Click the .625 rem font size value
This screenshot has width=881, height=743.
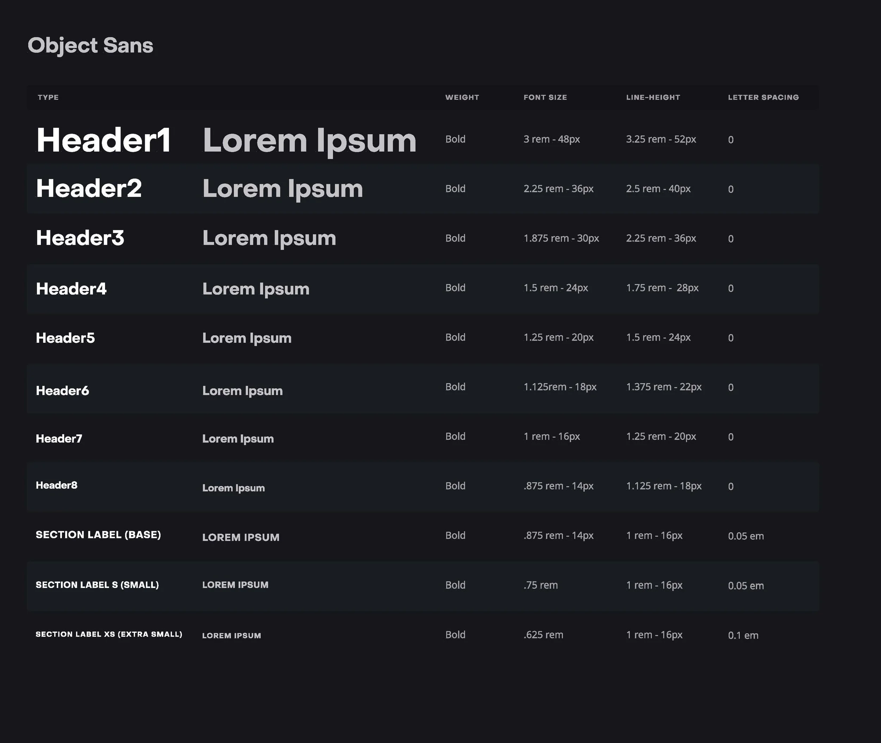tap(543, 635)
